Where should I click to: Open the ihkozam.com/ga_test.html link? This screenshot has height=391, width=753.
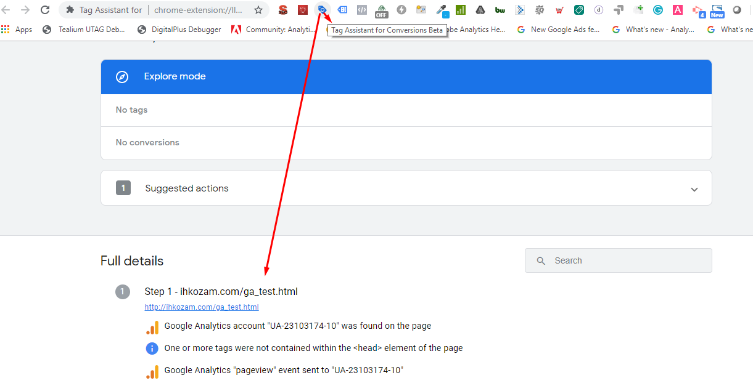click(202, 307)
